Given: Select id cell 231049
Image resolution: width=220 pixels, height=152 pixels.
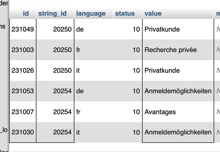Looking at the screenshot, I should point(23,29).
